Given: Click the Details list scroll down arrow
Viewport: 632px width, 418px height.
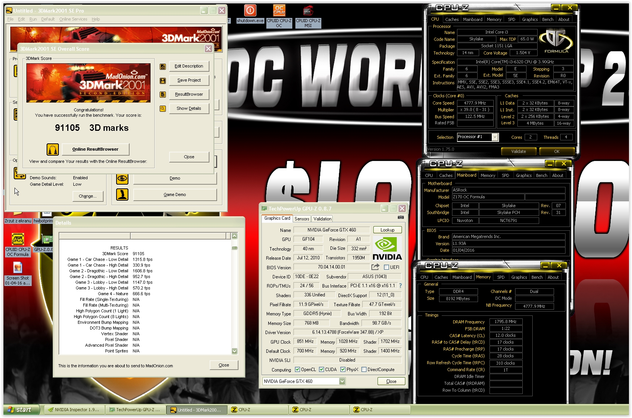Looking at the screenshot, I should (235, 351).
